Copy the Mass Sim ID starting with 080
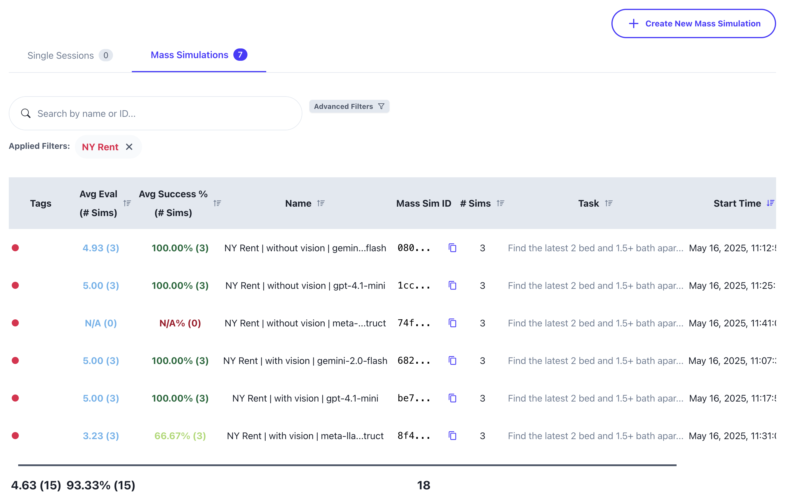 click(452, 248)
